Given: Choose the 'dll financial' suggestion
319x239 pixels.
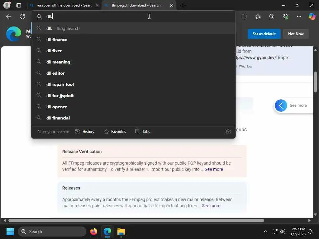Looking at the screenshot, I should coord(133,118).
